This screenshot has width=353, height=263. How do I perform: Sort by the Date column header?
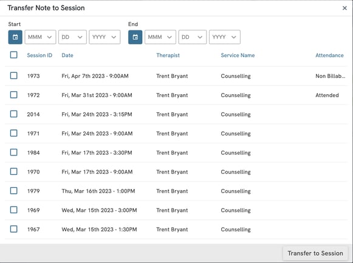67,55
